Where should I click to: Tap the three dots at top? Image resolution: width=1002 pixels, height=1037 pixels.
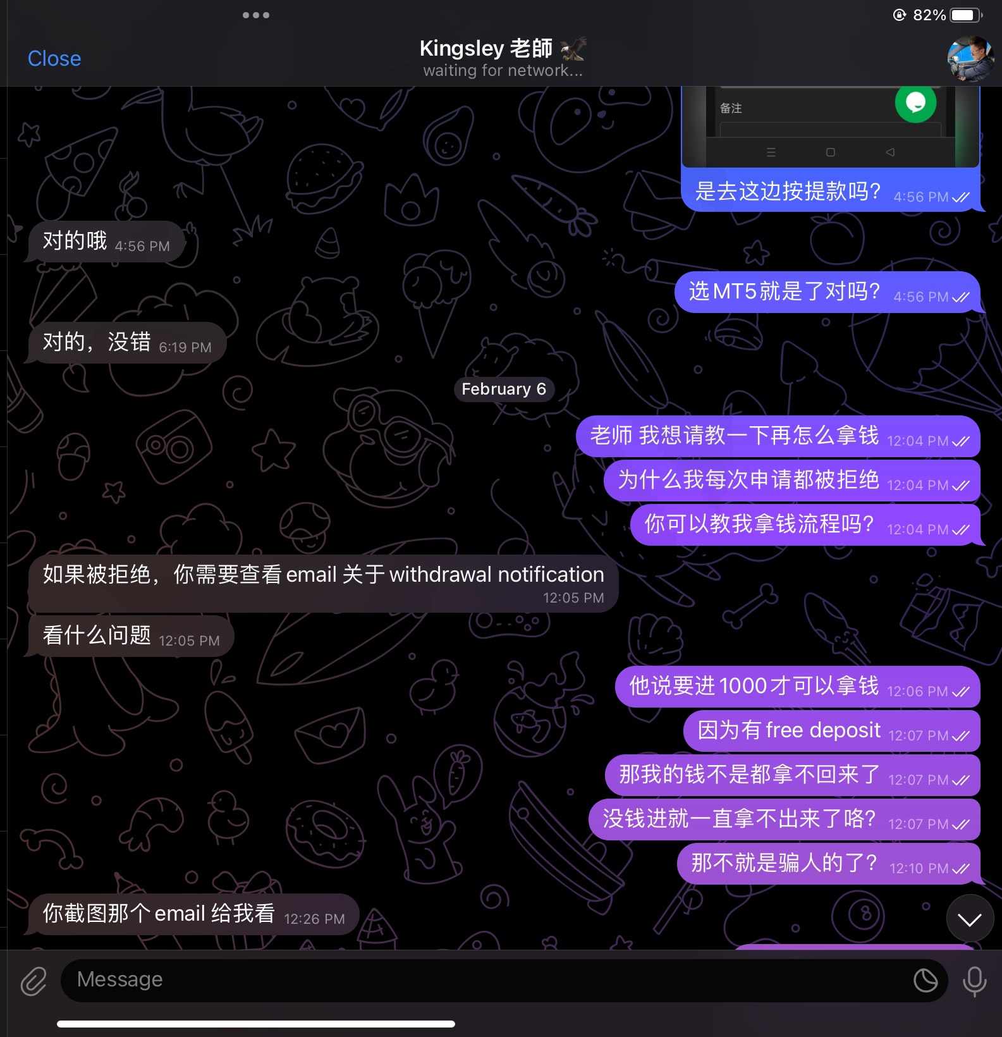pos(256,15)
